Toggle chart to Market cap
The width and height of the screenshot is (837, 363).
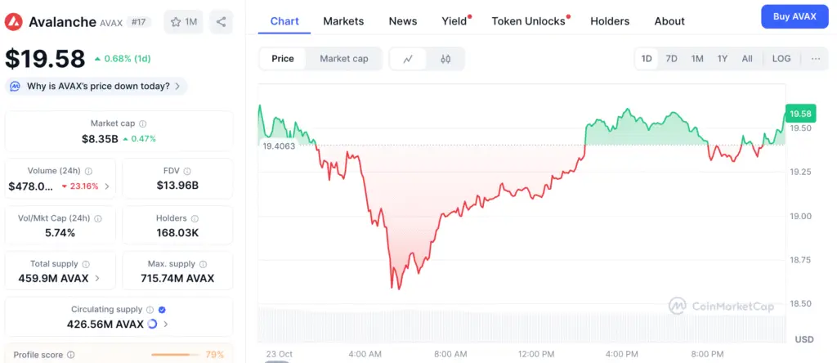pyautogui.click(x=343, y=59)
